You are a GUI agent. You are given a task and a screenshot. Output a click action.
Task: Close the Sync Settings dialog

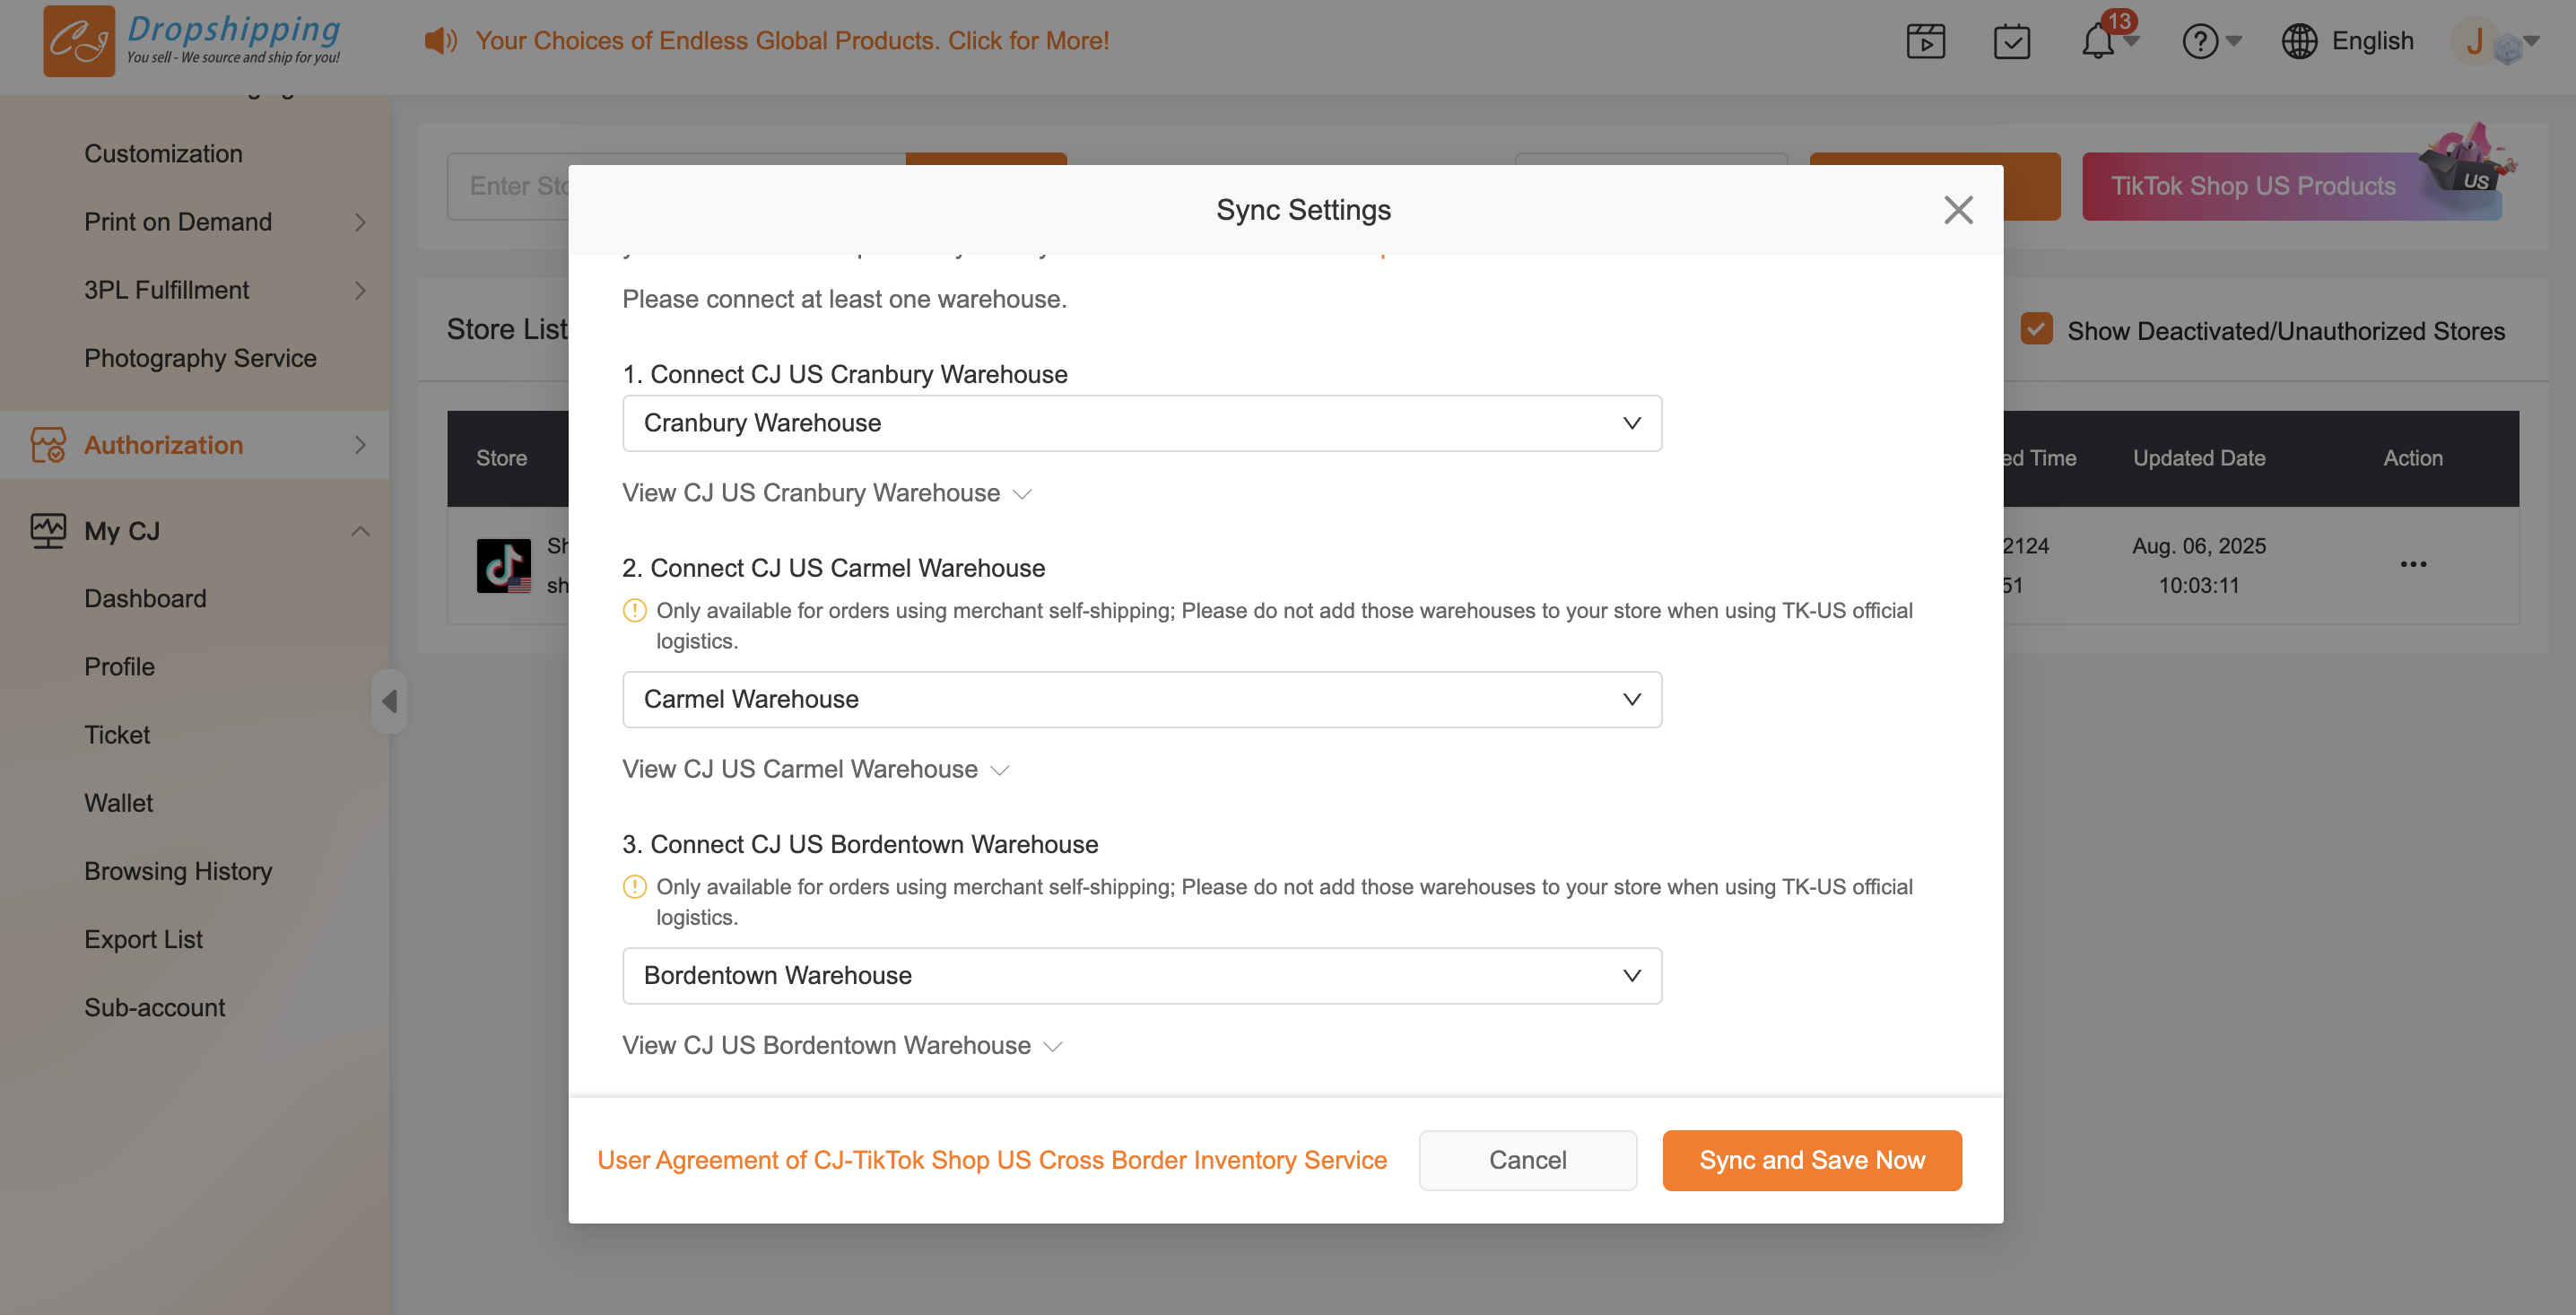tap(1957, 210)
